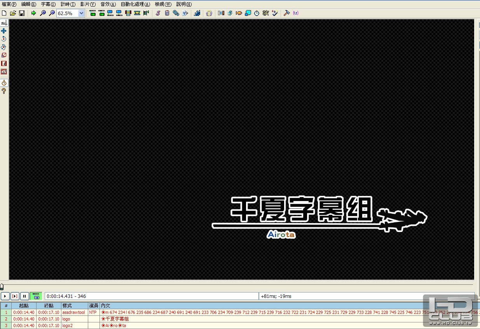Image resolution: width=480 pixels, height=329 pixels.
Task: Play the video
Action: click(x=5, y=296)
